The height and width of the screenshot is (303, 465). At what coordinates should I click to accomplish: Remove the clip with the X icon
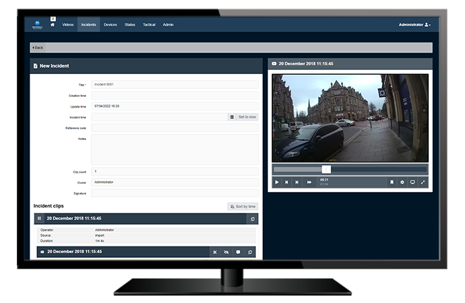pos(215,252)
